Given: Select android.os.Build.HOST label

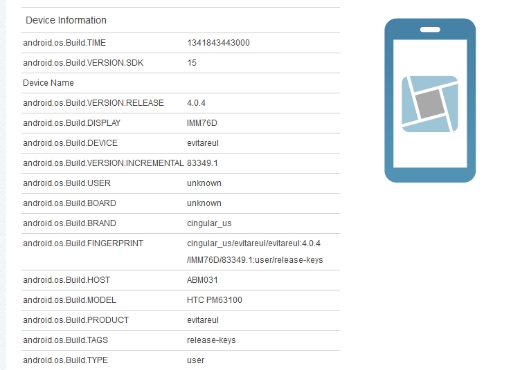Looking at the screenshot, I should 66,280.
